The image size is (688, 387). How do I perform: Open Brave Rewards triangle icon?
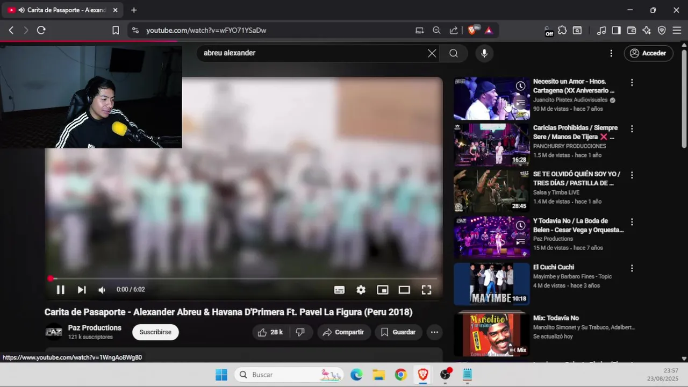point(489,31)
